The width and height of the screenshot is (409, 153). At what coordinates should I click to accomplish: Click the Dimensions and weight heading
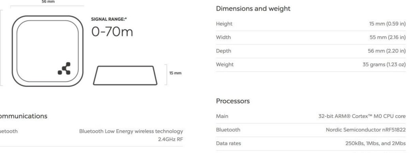click(x=253, y=9)
